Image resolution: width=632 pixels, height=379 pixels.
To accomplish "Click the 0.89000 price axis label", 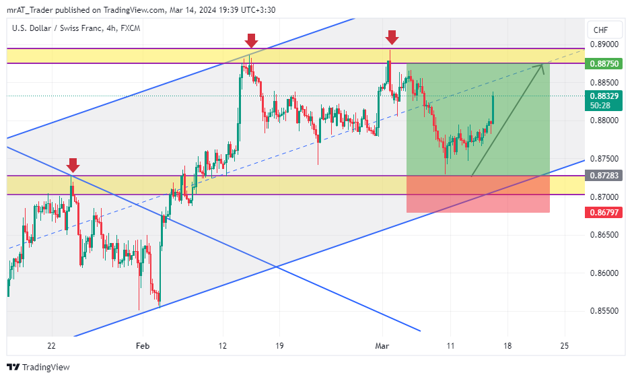I will [604, 44].
